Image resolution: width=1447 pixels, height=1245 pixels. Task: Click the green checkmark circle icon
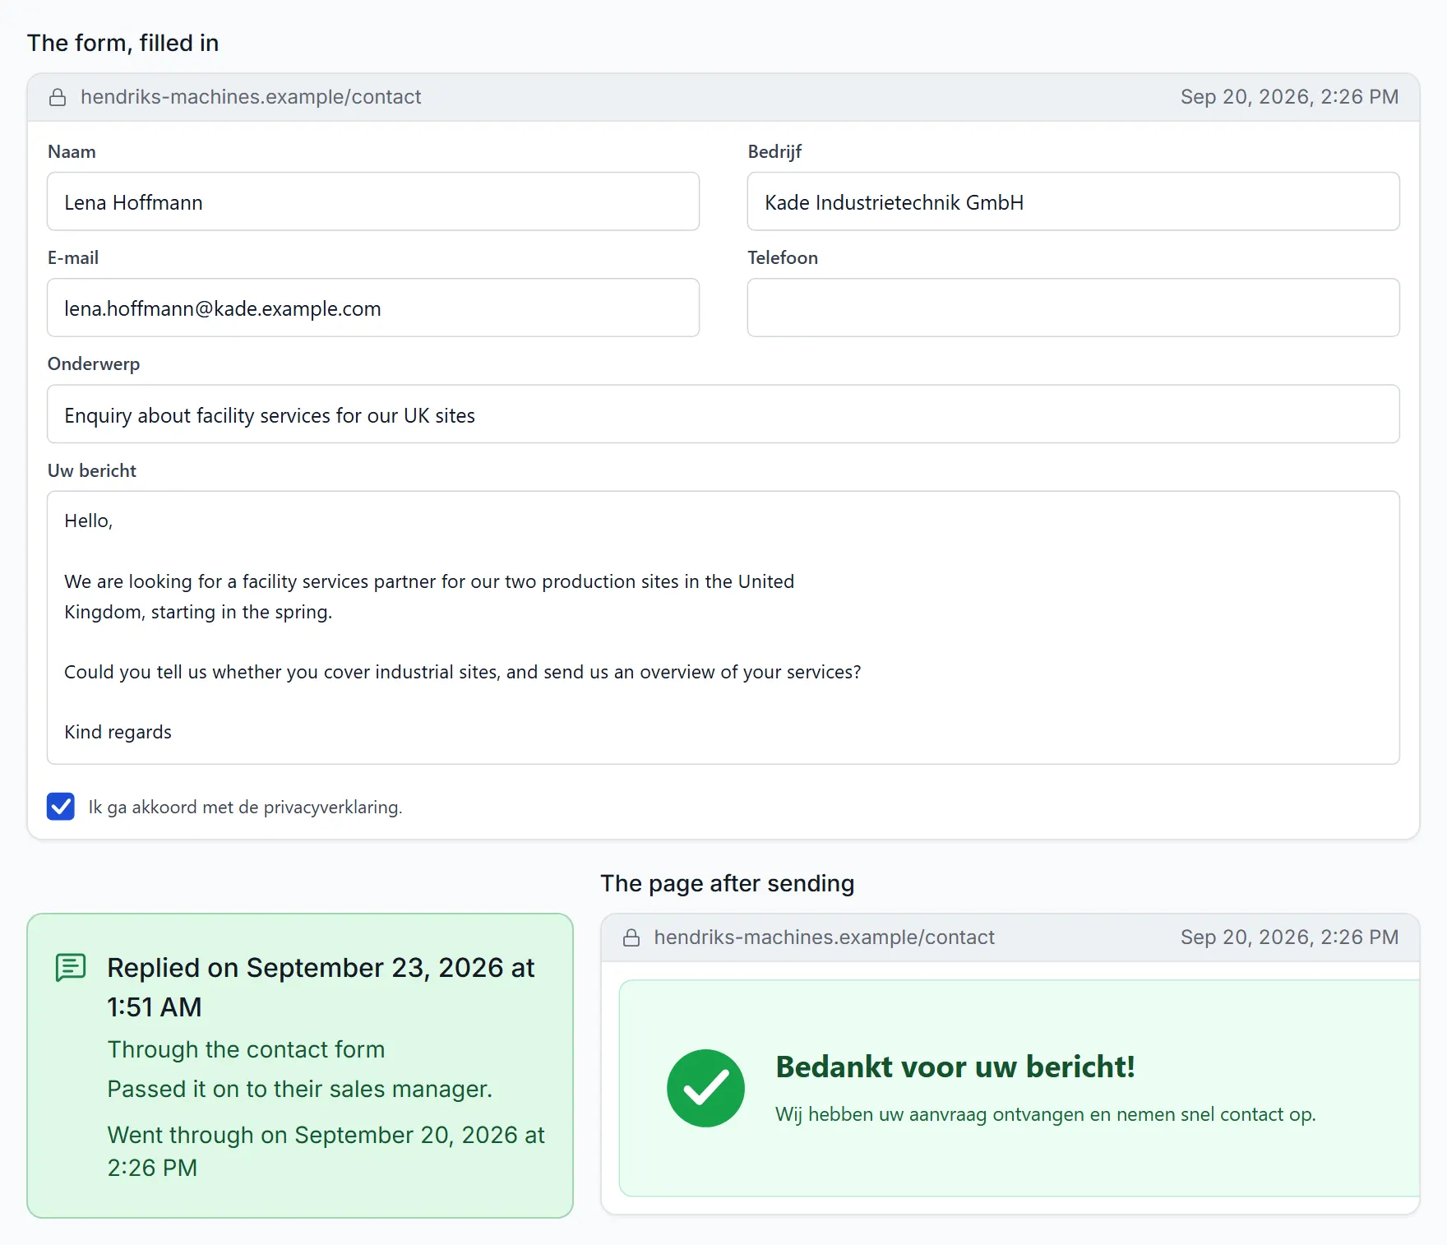point(705,1088)
